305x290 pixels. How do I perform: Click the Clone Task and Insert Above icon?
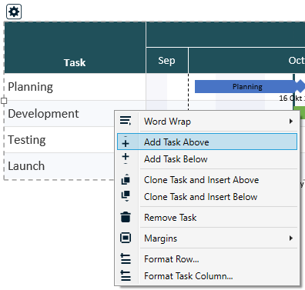coord(126,179)
